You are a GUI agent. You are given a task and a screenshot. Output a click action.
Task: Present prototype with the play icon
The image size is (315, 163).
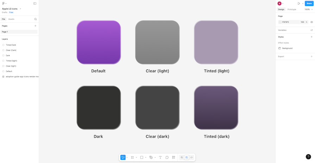299,4
